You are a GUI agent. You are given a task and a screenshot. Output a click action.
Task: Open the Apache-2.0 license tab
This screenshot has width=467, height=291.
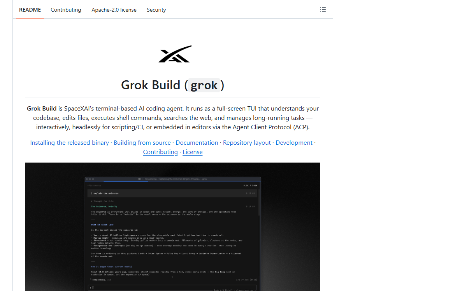[114, 10]
